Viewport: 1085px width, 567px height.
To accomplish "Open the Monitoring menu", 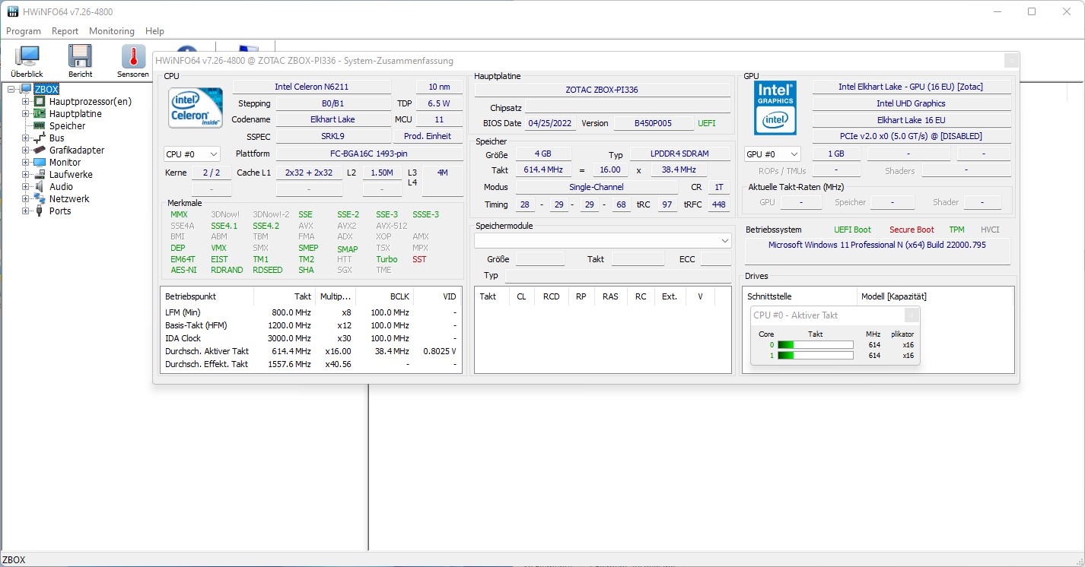I will click(112, 31).
